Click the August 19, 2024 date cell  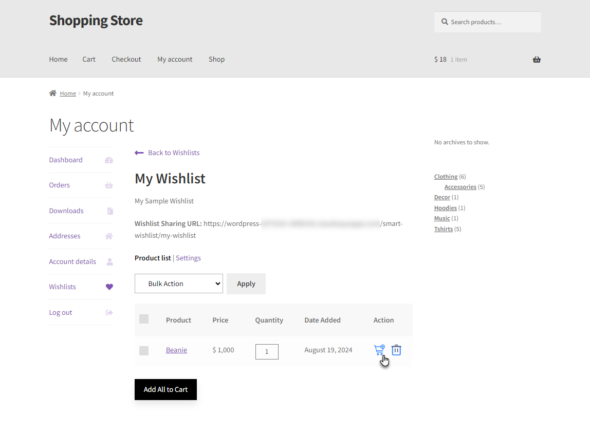(x=328, y=350)
